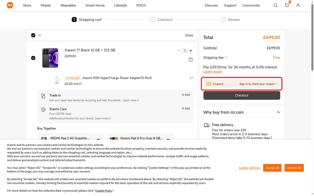Click the Checkout step indicator
The image size is (314, 196).
[161, 20]
